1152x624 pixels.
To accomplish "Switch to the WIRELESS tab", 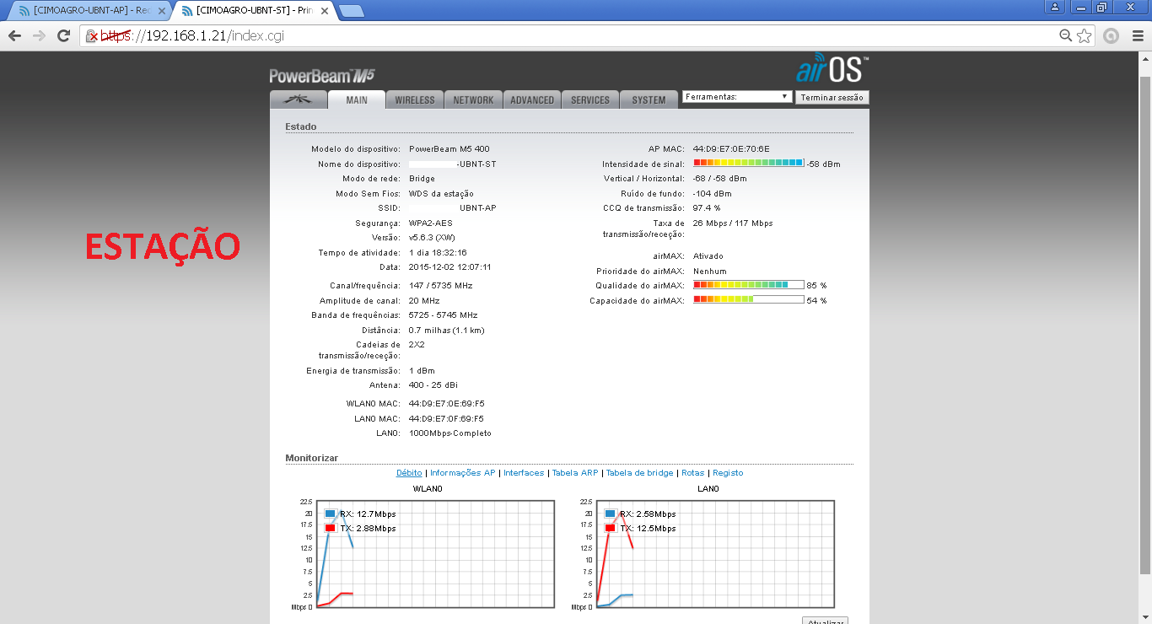I will pos(415,100).
